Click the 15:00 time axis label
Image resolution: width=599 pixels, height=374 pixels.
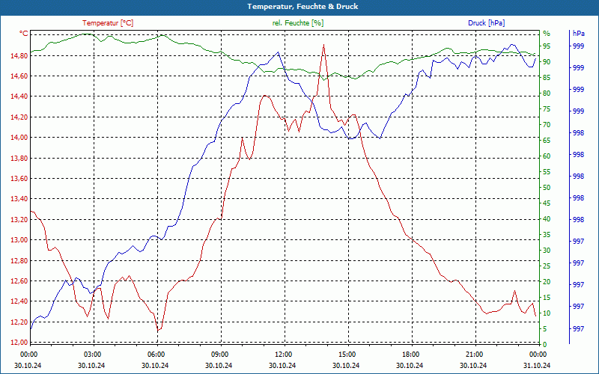[x=347, y=354]
